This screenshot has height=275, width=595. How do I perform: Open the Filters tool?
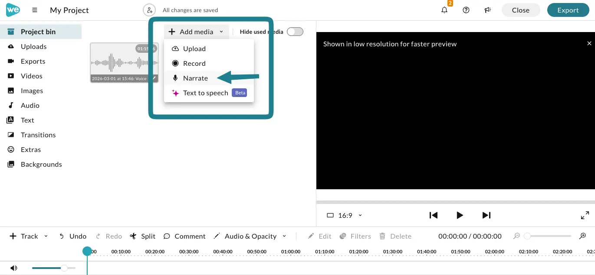pyautogui.click(x=355, y=236)
